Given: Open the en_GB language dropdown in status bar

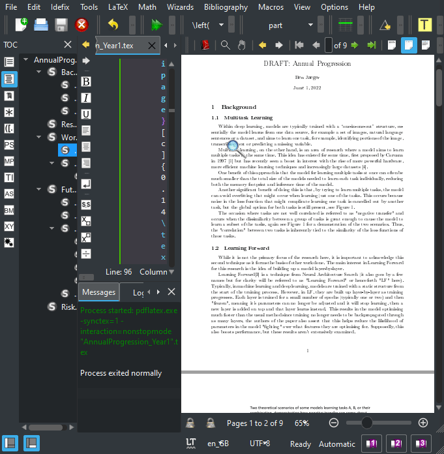Looking at the screenshot, I should (218, 444).
